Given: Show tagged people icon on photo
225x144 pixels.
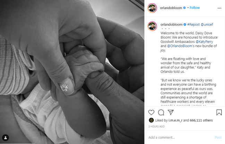Looking at the screenshot, I should point(6,138).
